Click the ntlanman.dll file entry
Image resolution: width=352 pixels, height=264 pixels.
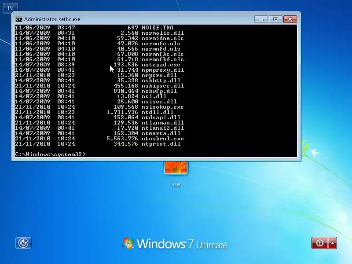click(163, 123)
